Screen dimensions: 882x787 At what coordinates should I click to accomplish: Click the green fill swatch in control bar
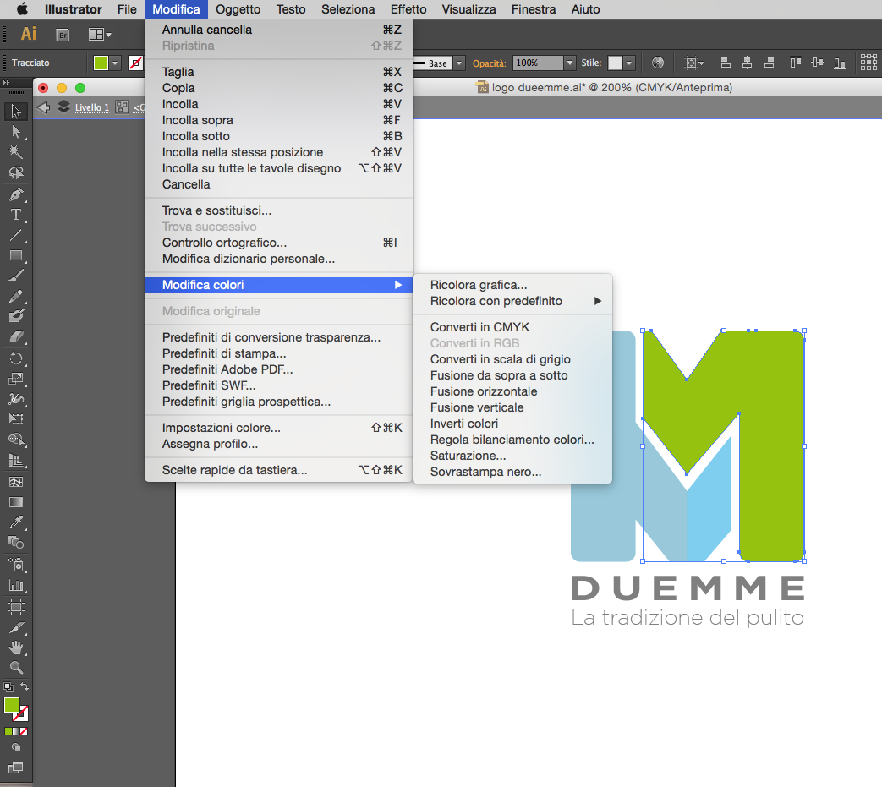point(101,63)
